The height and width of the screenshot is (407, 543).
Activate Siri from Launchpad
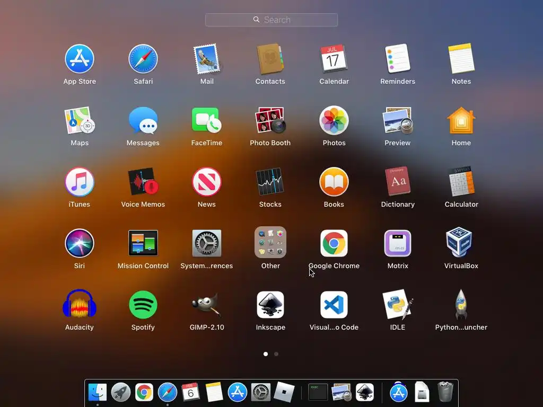(80, 243)
